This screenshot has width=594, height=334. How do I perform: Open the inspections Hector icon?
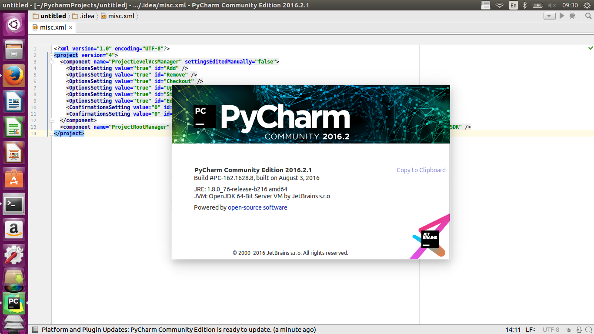click(579, 330)
